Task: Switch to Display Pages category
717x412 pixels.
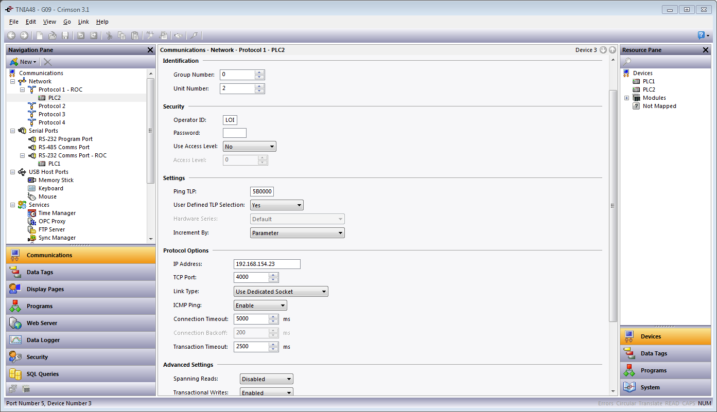Action: pyautogui.click(x=81, y=289)
